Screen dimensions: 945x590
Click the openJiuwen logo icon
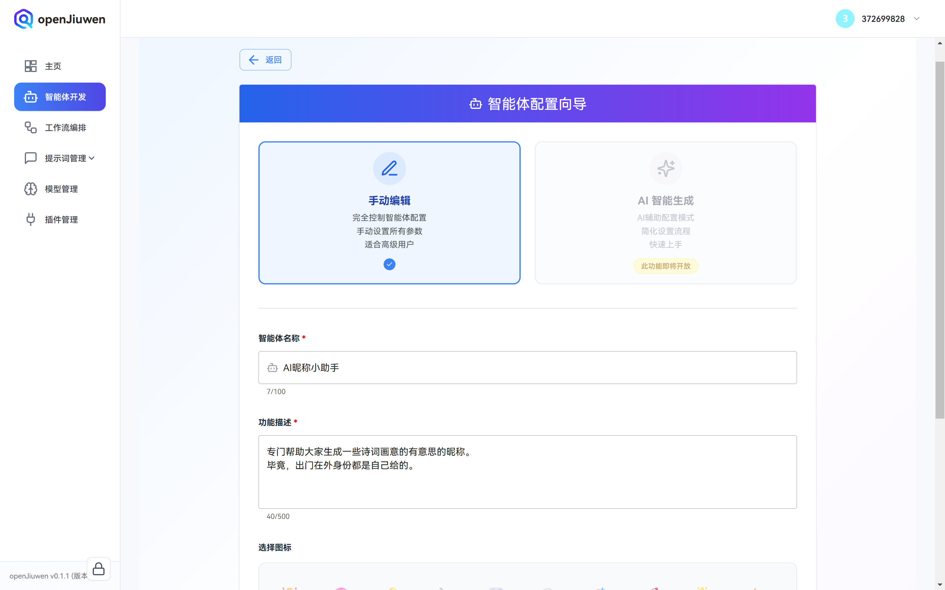23,19
